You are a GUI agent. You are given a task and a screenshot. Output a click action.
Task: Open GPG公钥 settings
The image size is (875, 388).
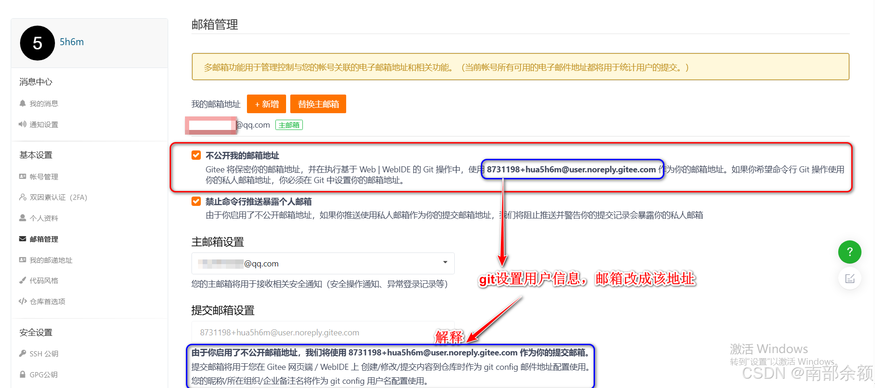(x=43, y=374)
